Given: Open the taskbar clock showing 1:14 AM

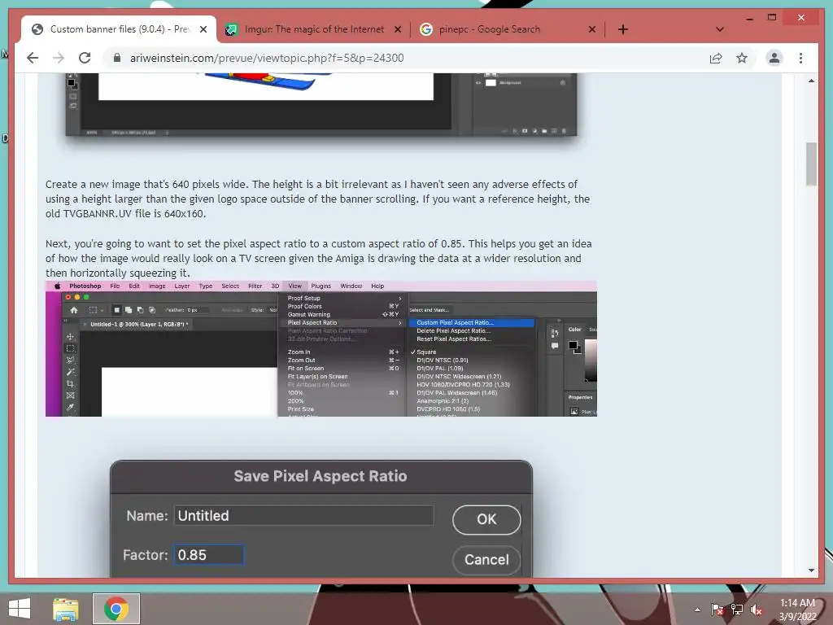Looking at the screenshot, I should click(x=797, y=610).
